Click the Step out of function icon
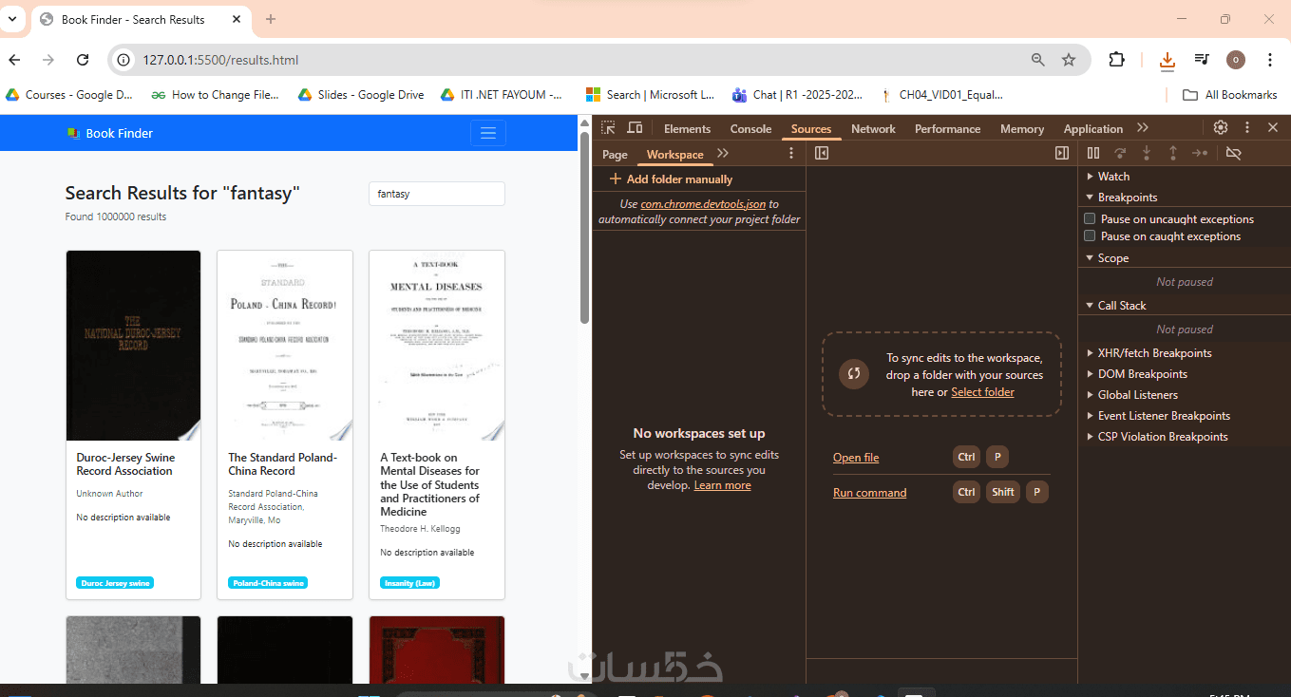This screenshot has width=1291, height=697. (x=1173, y=153)
